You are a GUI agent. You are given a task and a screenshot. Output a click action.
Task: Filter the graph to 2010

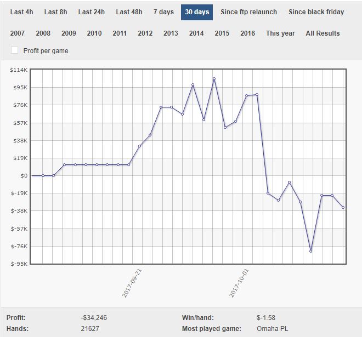(94, 33)
